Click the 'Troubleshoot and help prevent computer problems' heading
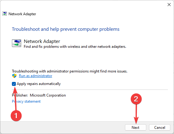This screenshot has width=174, height=134. (66, 29)
